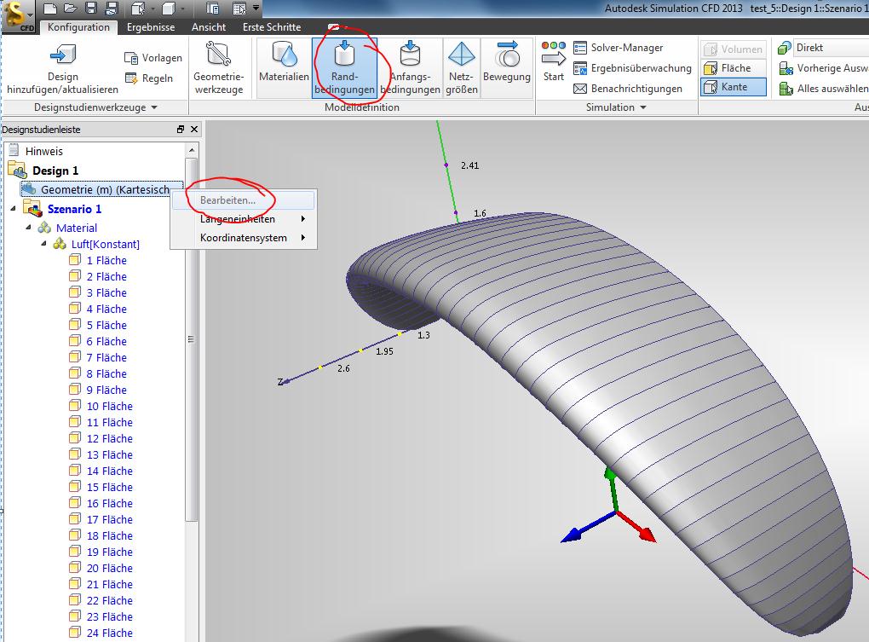
Task: Open the Längeneinheiten submenu arrow
Action: click(x=303, y=219)
